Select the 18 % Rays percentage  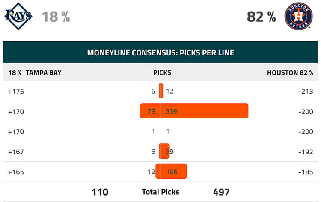[x=56, y=17]
